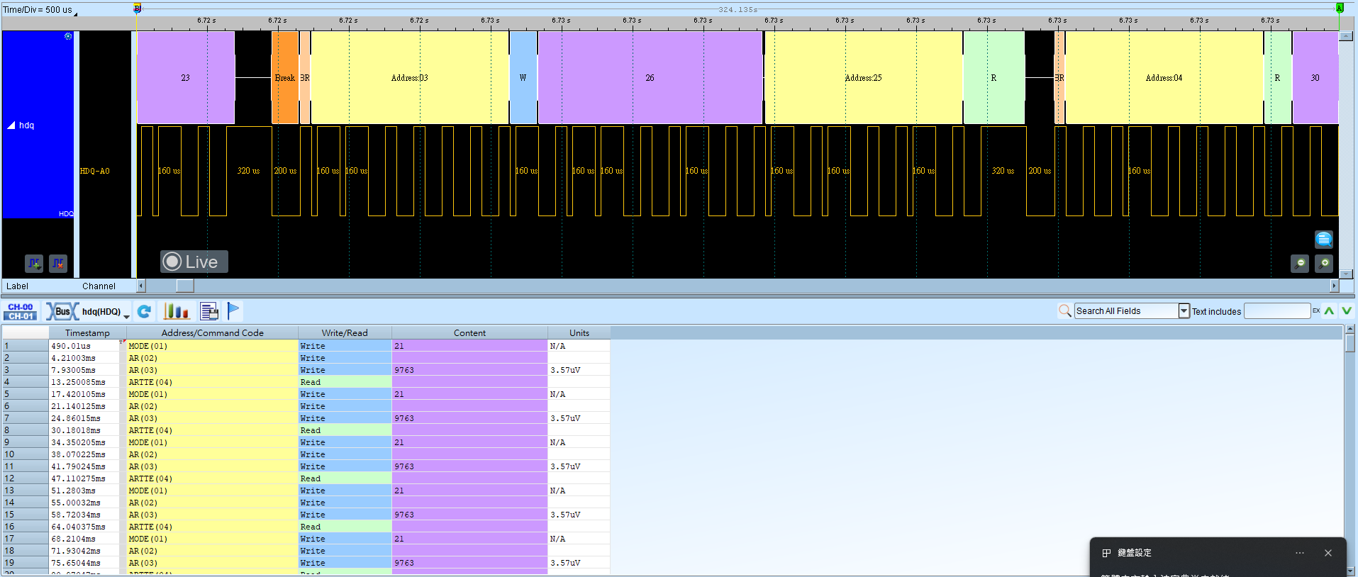Click the Units column header
The height and width of the screenshot is (577, 1358).
point(579,332)
